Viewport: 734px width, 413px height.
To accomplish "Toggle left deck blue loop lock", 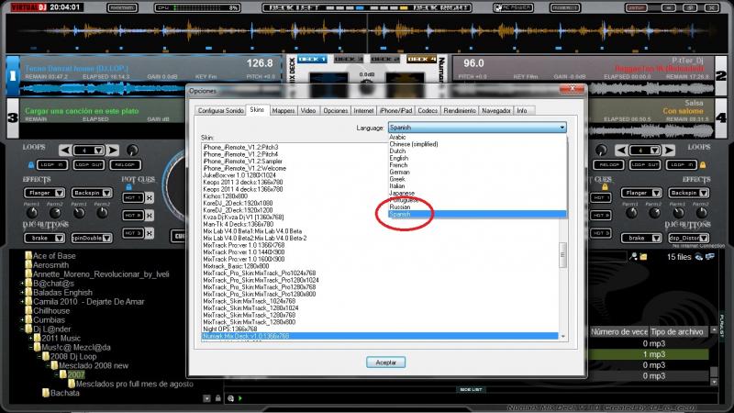I will [31, 165].
